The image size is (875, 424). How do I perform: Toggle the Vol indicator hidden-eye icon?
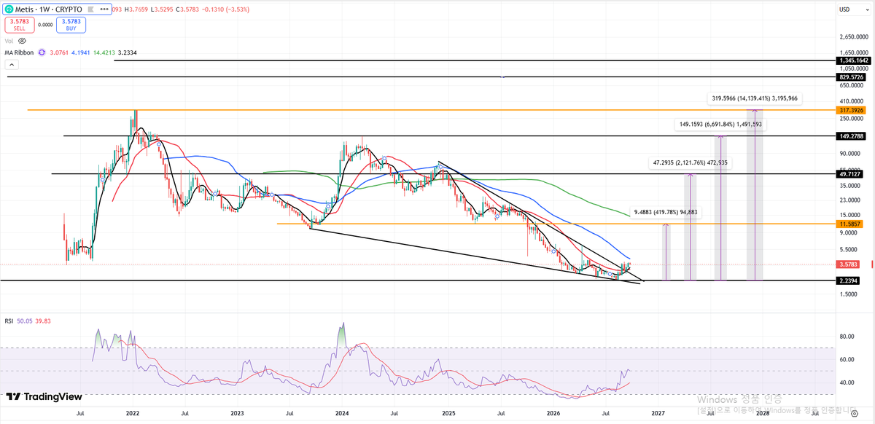[x=20, y=41]
